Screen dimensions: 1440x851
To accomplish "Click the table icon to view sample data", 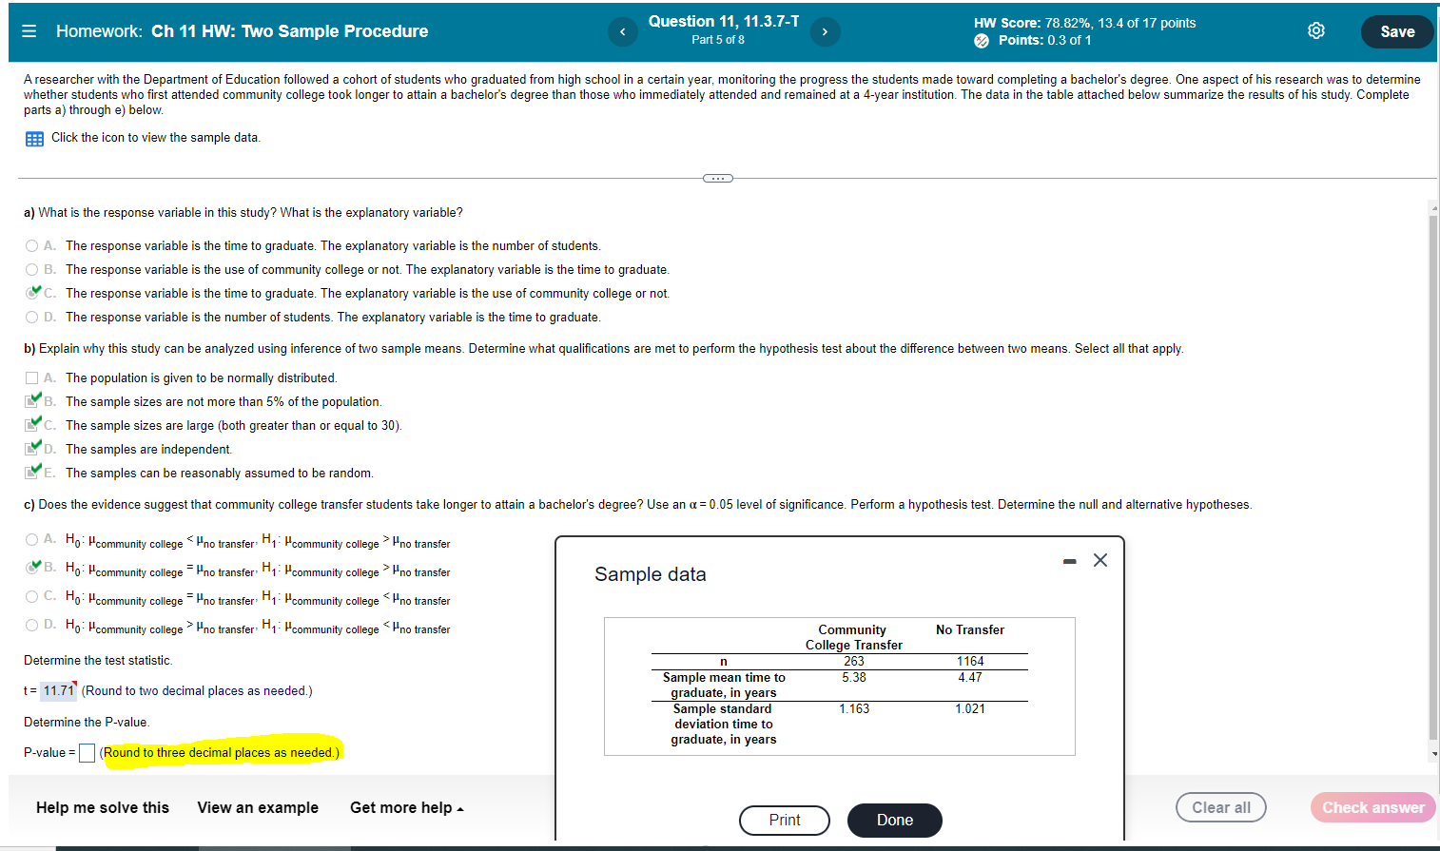I will [34, 138].
